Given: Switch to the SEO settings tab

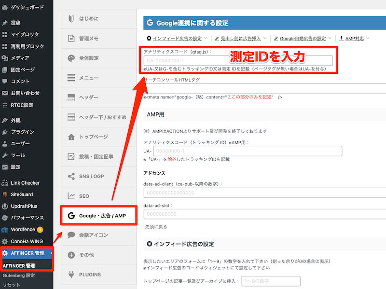Looking at the screenshot, I should [84, 196].
